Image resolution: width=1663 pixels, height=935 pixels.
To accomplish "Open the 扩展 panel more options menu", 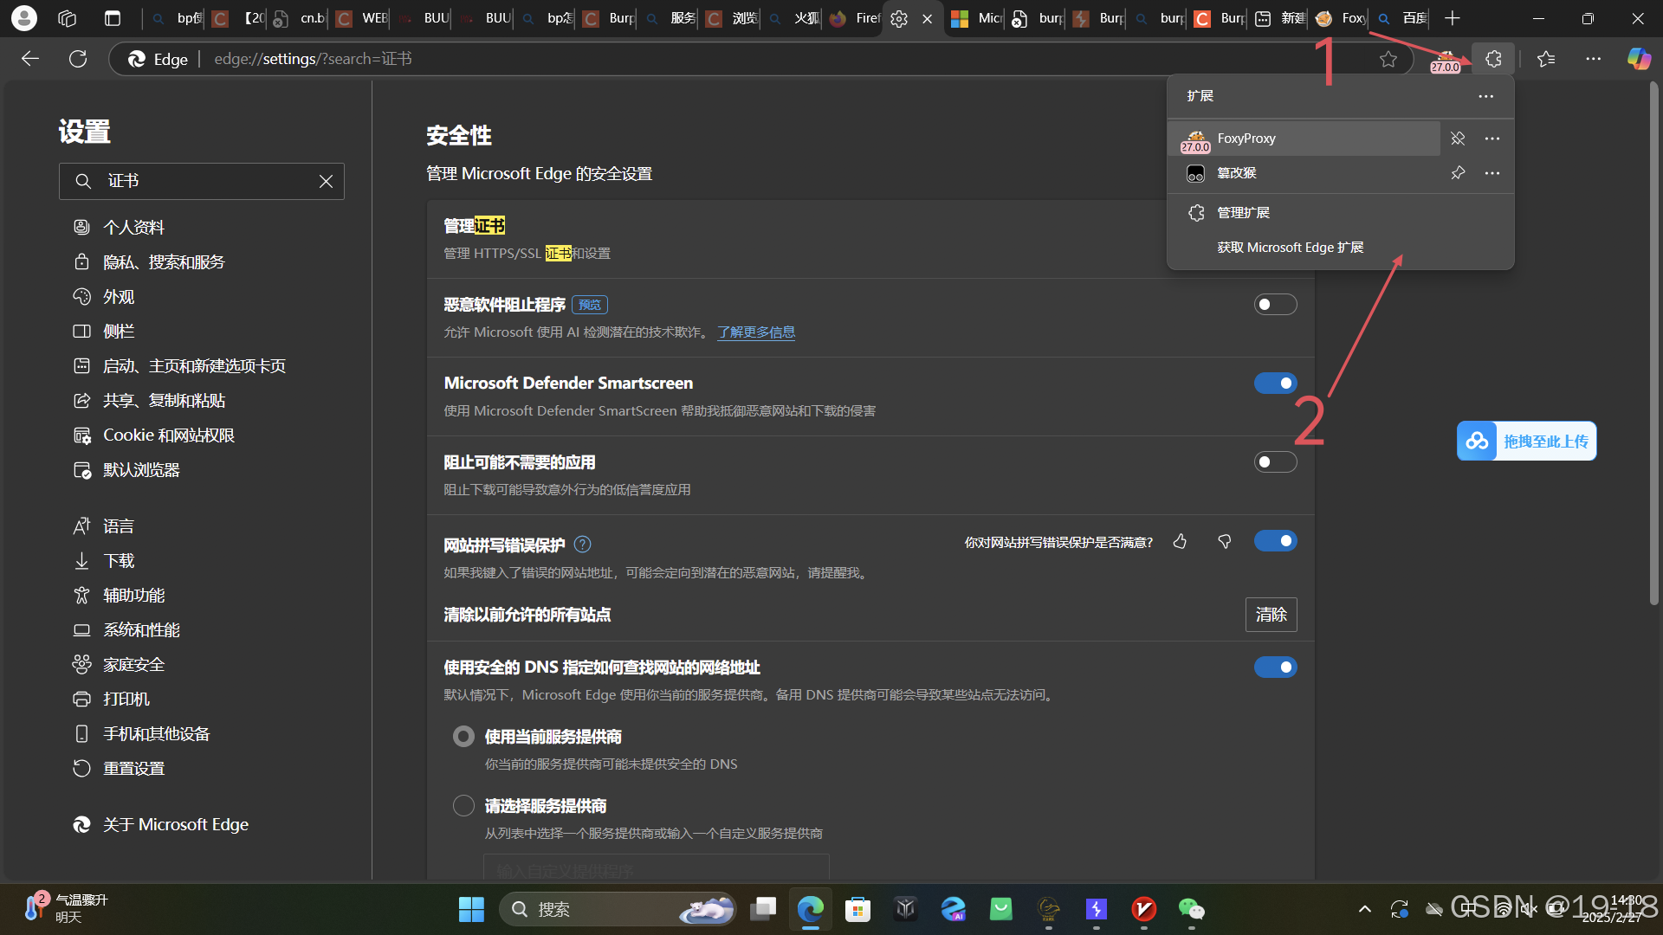I will [x=1486, y=96].
